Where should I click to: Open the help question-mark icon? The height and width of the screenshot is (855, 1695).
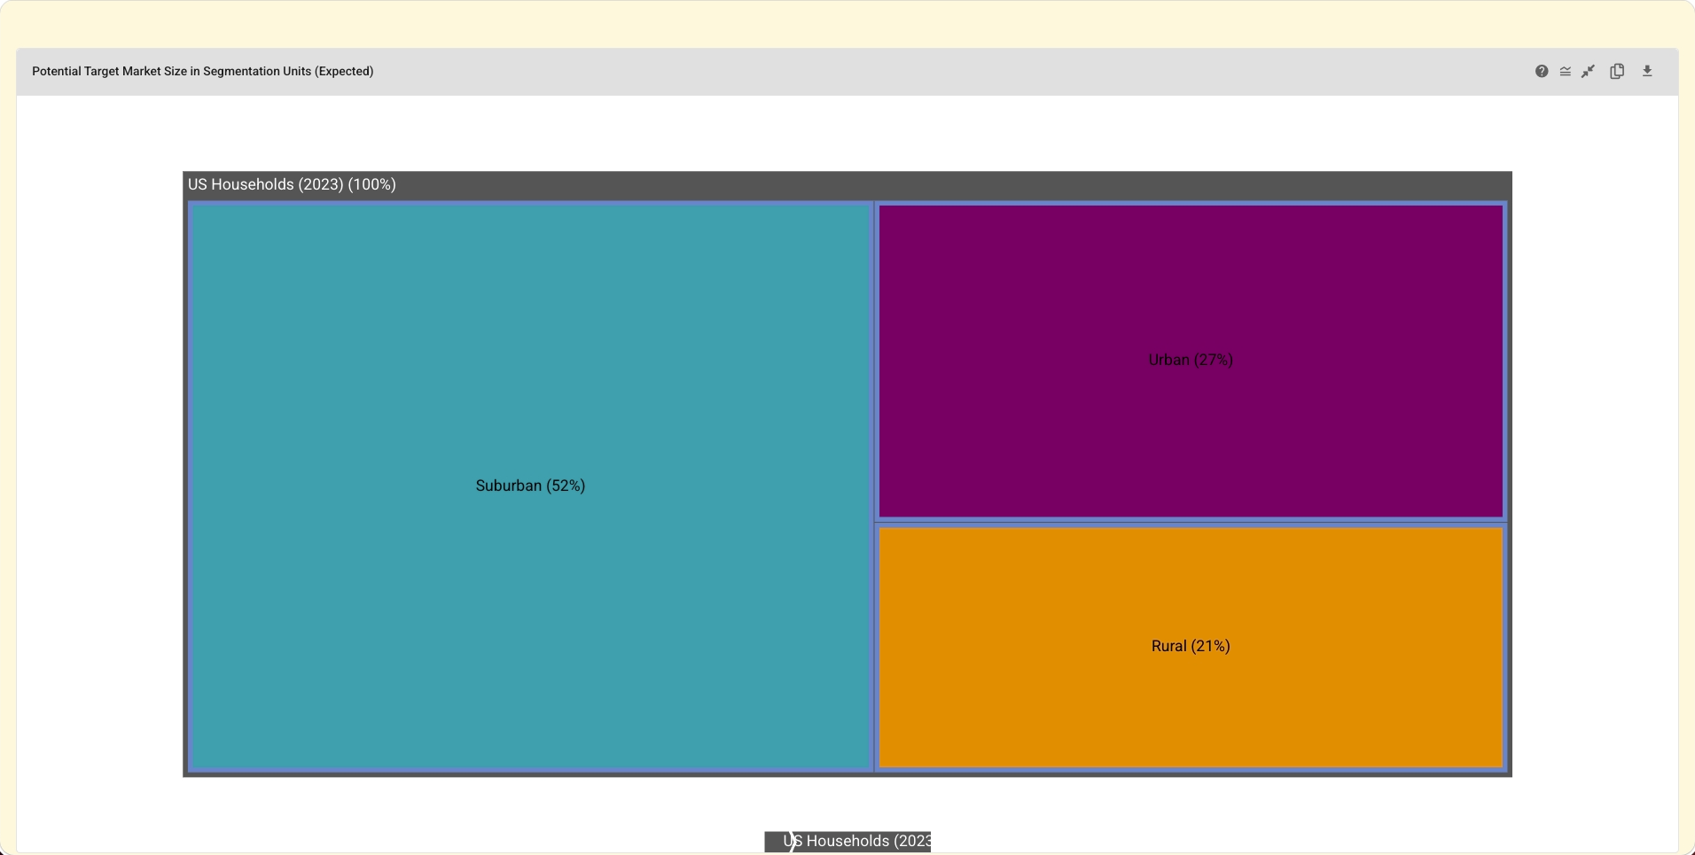[x=1542, y=72]
